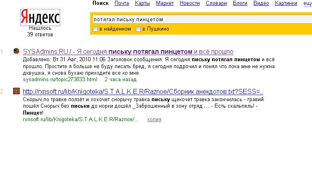The image size is (312, 184).
Task: Click into the search query field
Action: click(x=202, y=20)
